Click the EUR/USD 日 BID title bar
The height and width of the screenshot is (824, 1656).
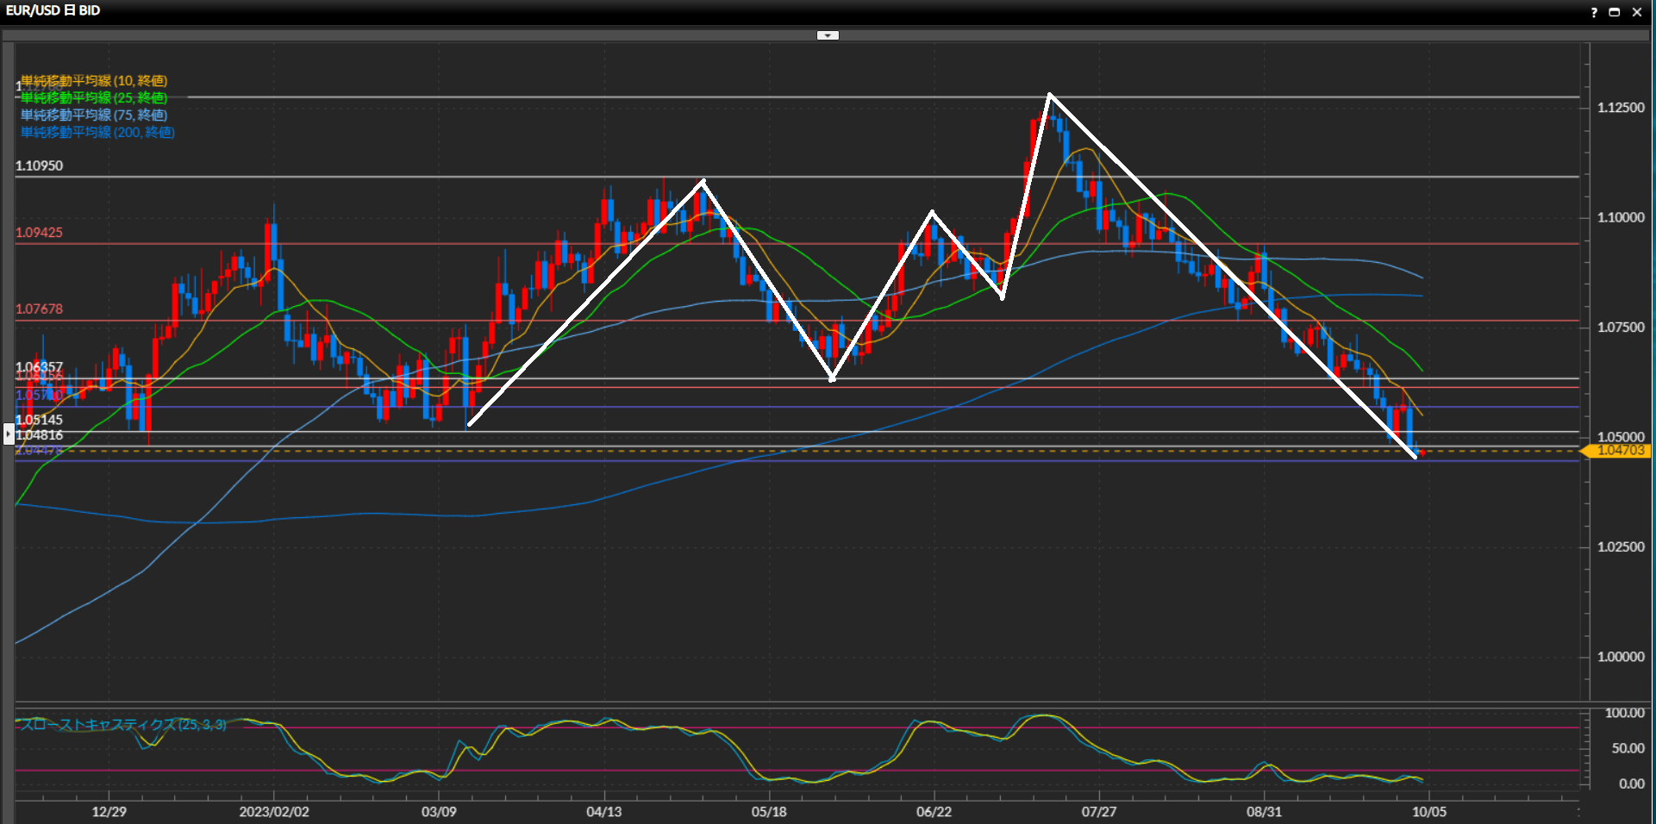point(53,11)
